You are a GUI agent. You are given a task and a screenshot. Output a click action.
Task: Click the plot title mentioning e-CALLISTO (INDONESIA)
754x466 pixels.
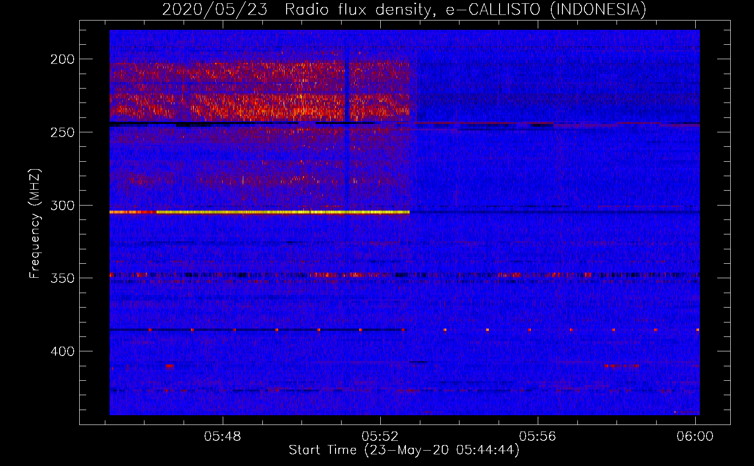coord(404,9)
